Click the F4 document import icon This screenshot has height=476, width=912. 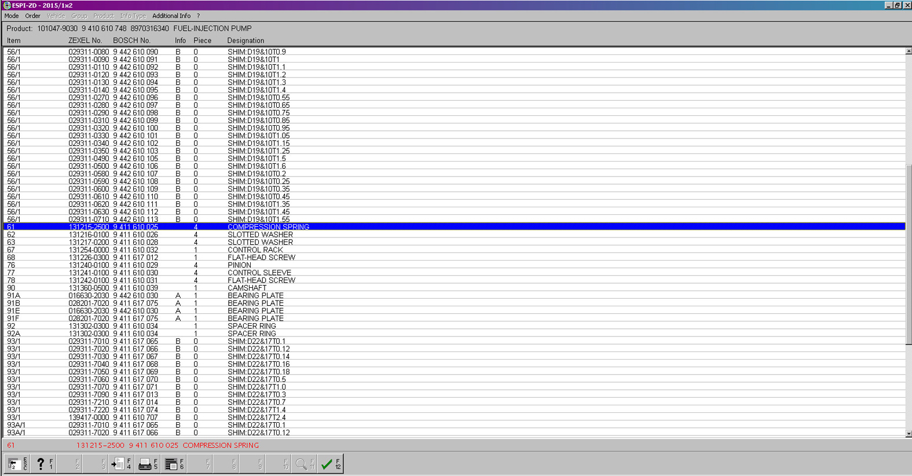(x=121, y=464)
